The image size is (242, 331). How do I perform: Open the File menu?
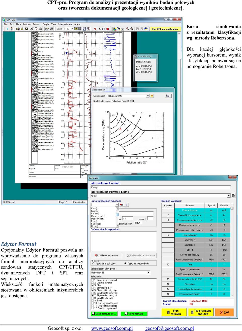pos(6,24)
